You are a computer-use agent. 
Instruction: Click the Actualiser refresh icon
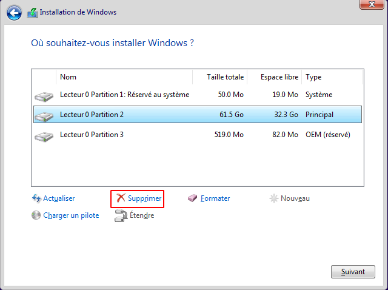(x=36, y=198)
